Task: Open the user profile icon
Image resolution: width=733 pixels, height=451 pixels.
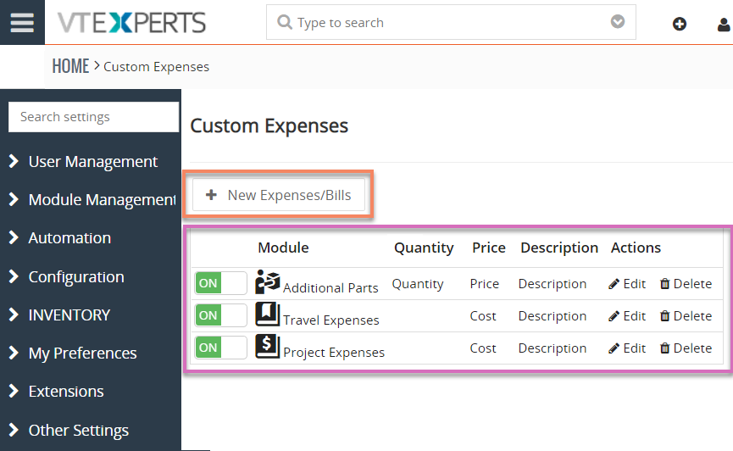Action: coord(725,24)
